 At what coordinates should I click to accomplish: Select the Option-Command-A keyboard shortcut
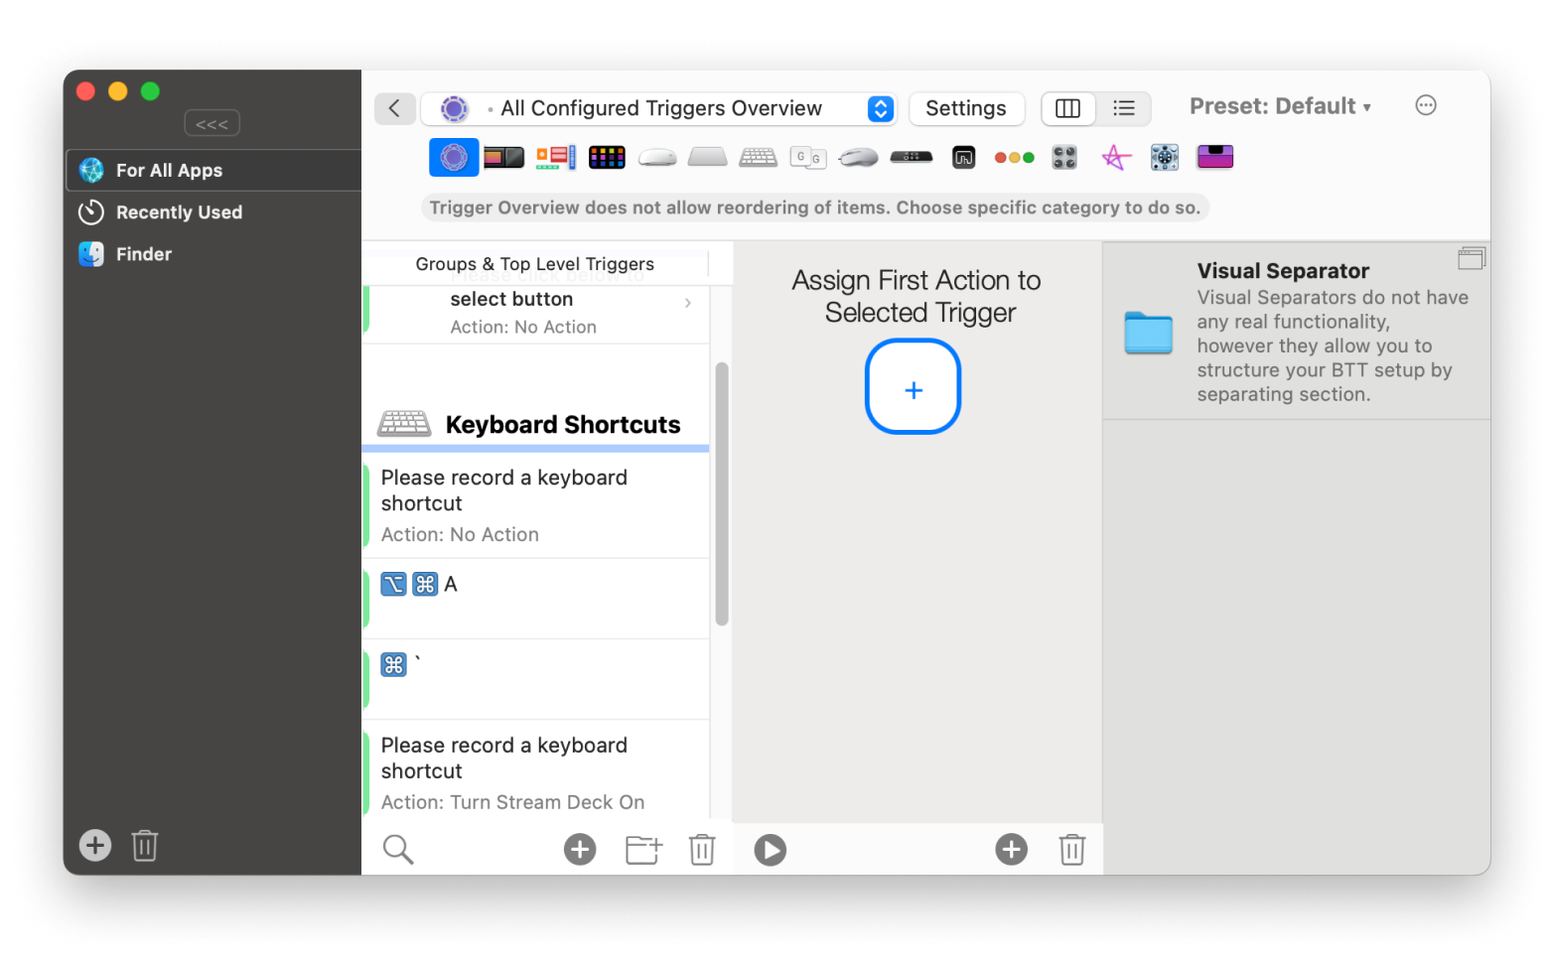(535, 585)
